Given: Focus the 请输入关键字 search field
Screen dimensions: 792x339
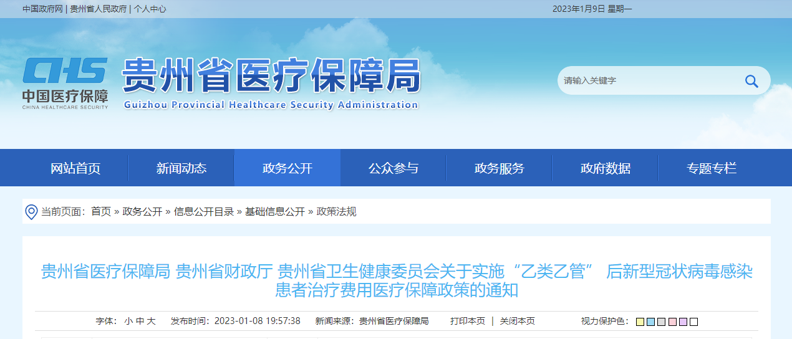Looking at the screenshot, I should (649, 81).
